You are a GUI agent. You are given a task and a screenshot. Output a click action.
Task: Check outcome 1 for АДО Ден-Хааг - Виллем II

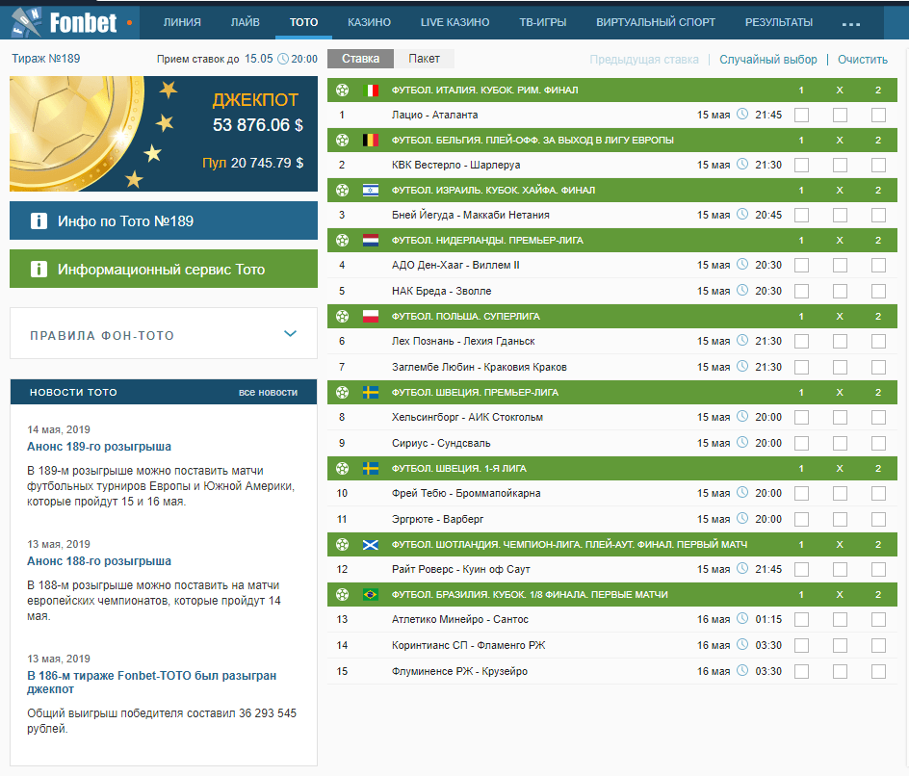coord(802,265)
